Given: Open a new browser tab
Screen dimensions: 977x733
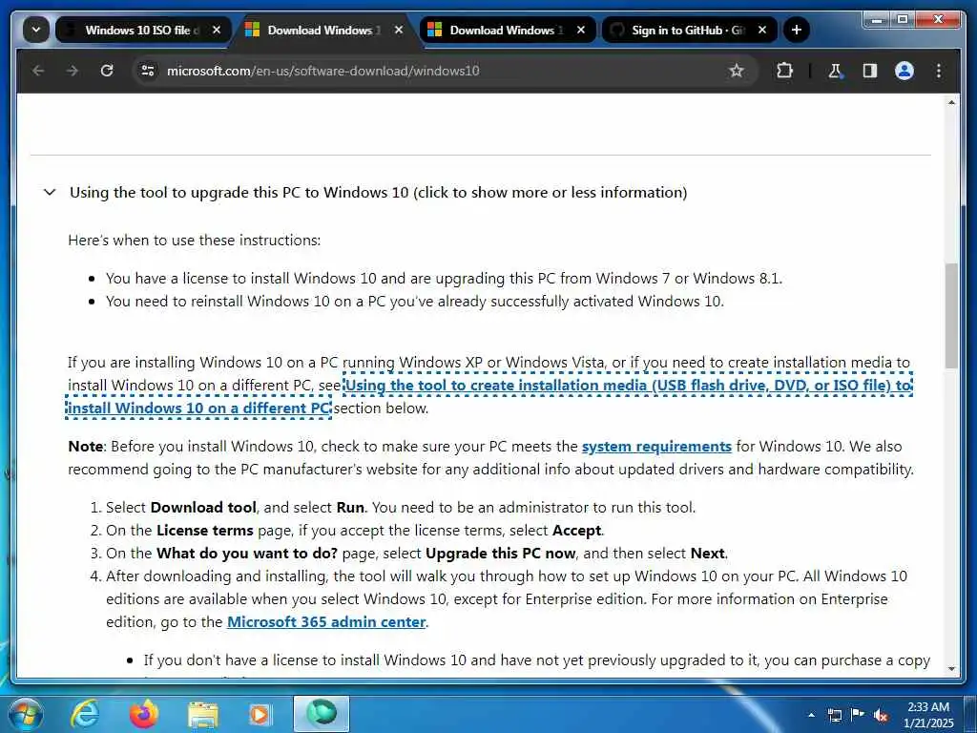Looking at the screenshot, I should (797, 30).
